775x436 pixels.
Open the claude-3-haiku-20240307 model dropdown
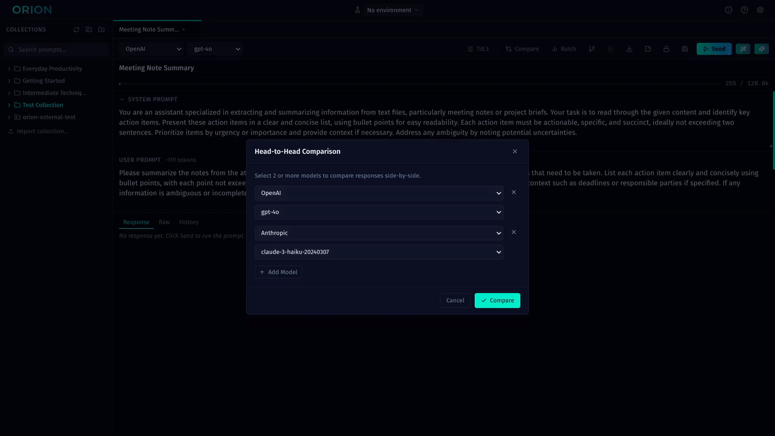[379, 252]
